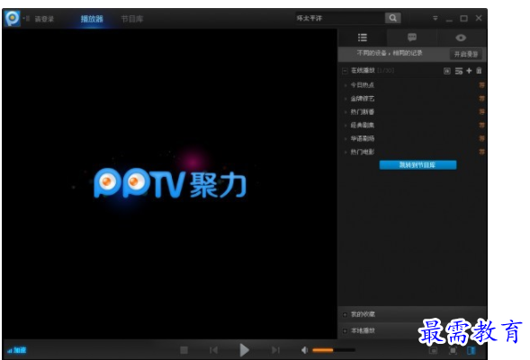530x360 pixels.
Task: Switch to the 播放器 player tab
Action: click(x=92, y=19)
